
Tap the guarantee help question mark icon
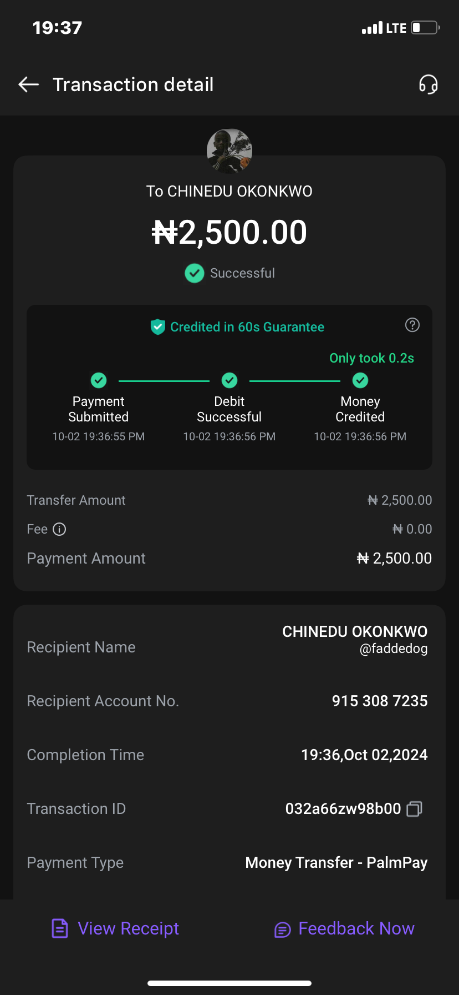(412, 325)
